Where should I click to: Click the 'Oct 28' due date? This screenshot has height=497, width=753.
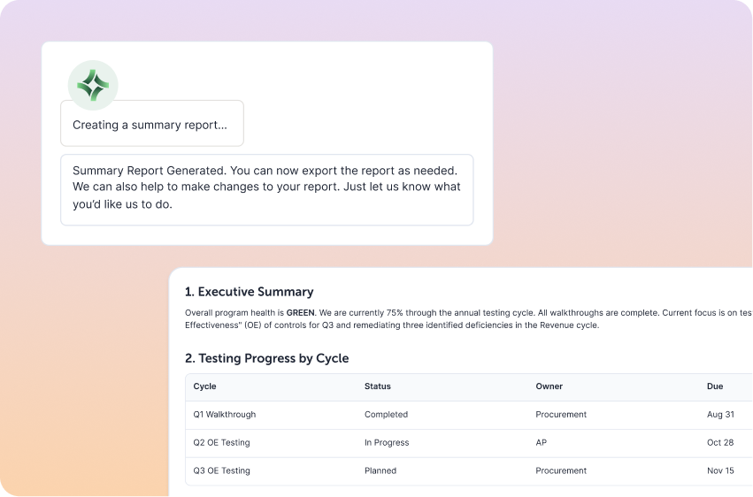click(x=720, y=442)
